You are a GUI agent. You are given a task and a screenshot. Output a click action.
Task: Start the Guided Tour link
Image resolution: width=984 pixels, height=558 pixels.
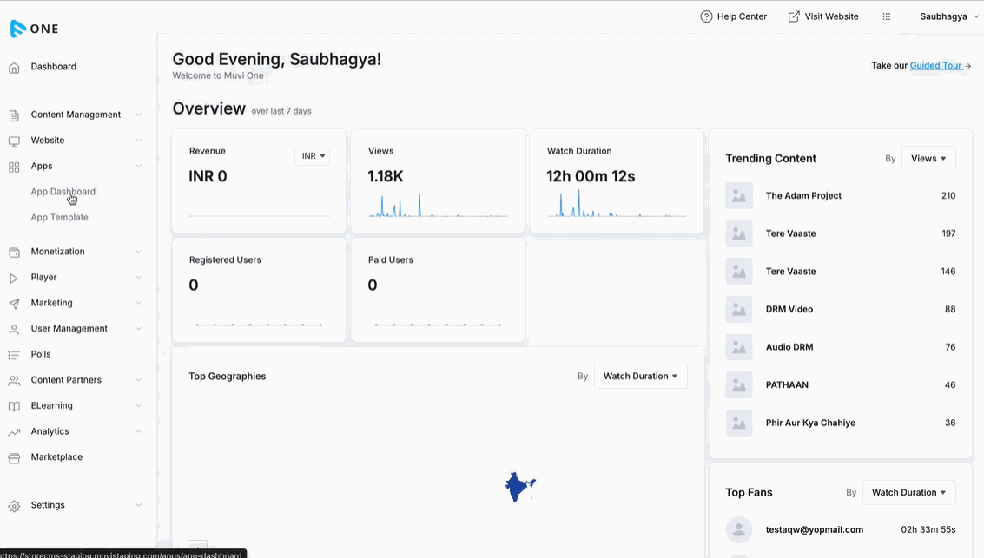click(935, 65)
